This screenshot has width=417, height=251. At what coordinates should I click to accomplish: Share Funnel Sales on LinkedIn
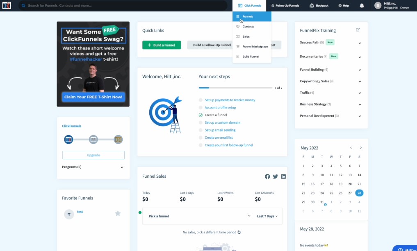(283, 176)
